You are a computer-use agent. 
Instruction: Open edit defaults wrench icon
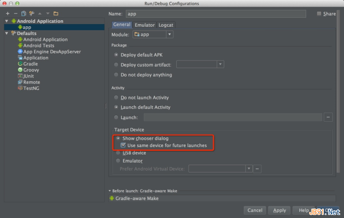coord(31,14)
